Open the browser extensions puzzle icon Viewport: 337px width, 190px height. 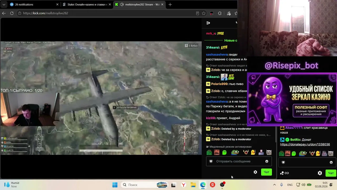(x=220, y=13)
